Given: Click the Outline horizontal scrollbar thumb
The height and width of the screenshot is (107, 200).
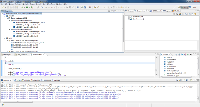Looking at the screenshot, I should pyautogui.click(x=177, y=77).
